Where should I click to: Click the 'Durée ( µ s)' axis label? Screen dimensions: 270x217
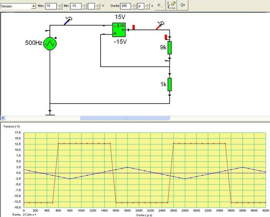tap(144, 215)
